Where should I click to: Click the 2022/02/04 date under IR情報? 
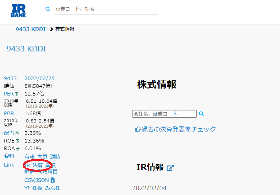149,188
